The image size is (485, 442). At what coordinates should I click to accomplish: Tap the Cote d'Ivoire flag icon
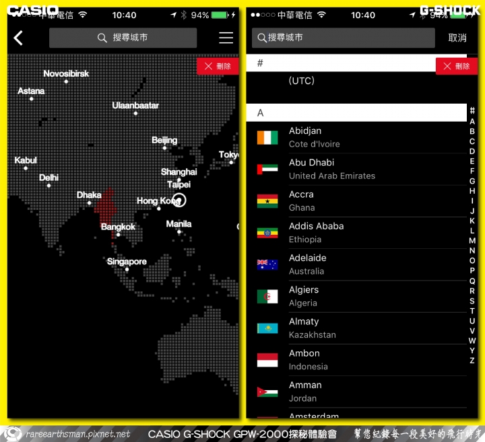[x=267, y=138]
